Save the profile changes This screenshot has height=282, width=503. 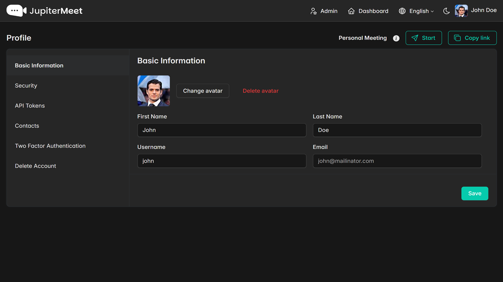coord(475,193)
